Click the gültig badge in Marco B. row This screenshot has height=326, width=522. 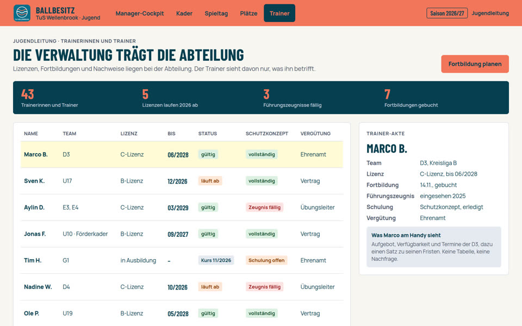(208, 154)
